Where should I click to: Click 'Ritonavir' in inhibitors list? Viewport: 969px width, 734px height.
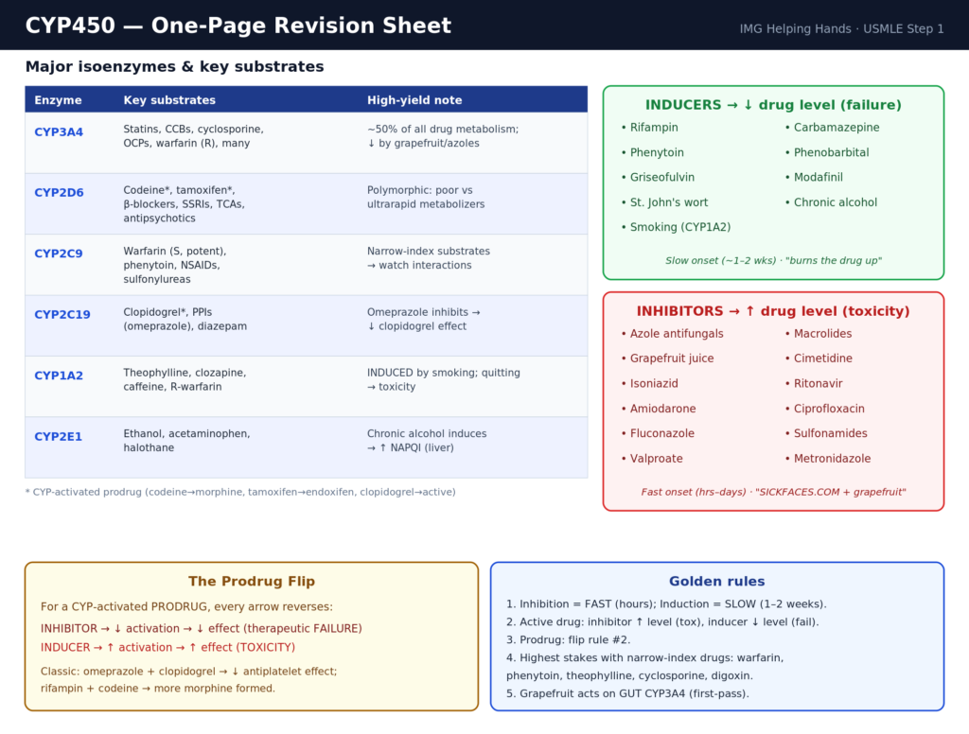(x=814, y=384)
